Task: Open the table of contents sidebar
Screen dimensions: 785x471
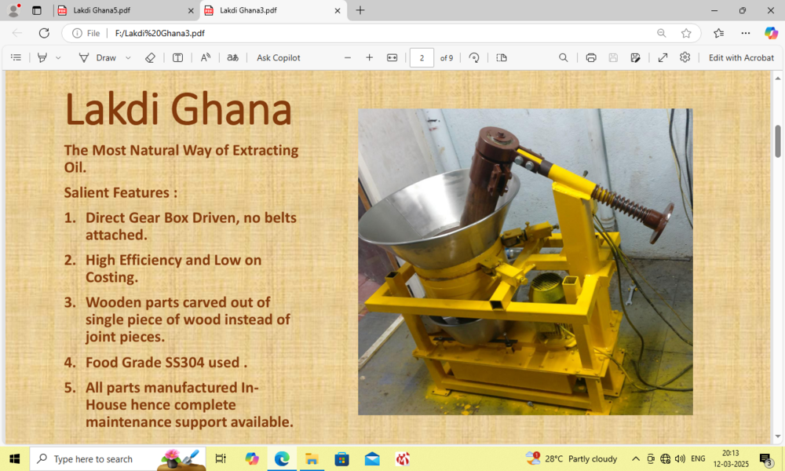Action: (x=16, y=57)
